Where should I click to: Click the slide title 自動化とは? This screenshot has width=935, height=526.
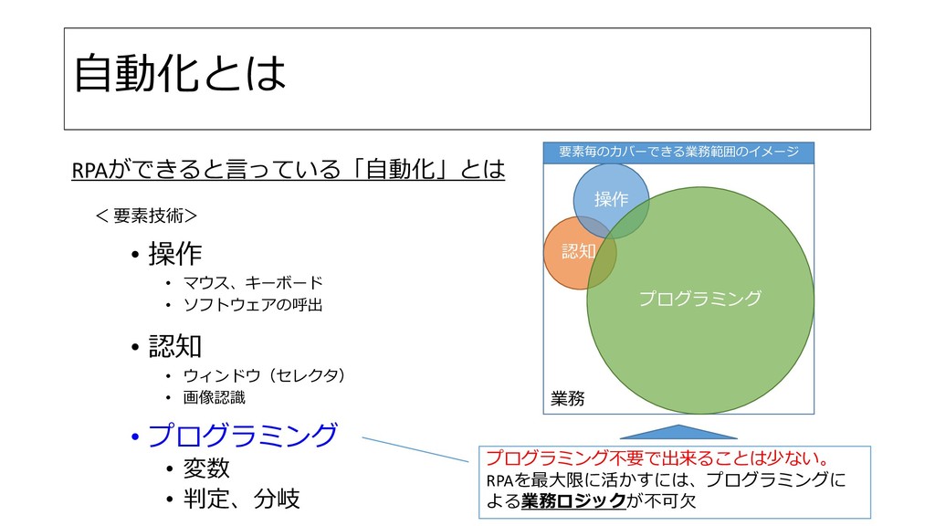tap(180, 73)
